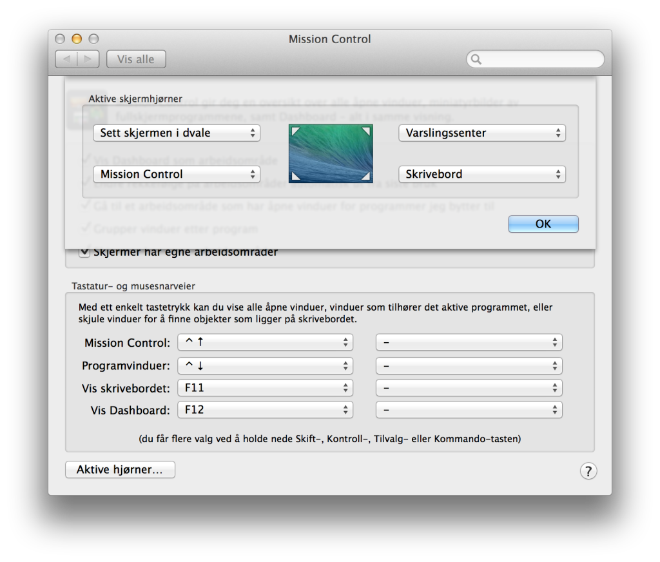Open Programvinduer keyboard shortcut dropdown
This screenshot has width=660, height=562.
point(265,366)
